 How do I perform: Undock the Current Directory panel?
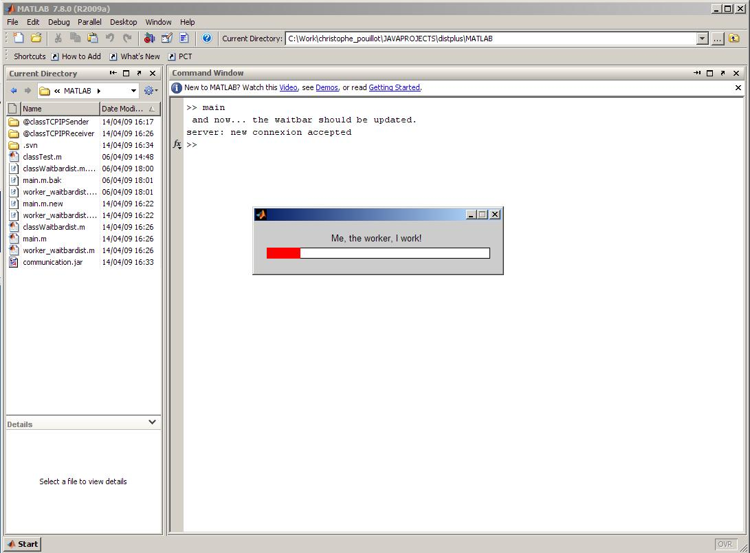[139, 73]
